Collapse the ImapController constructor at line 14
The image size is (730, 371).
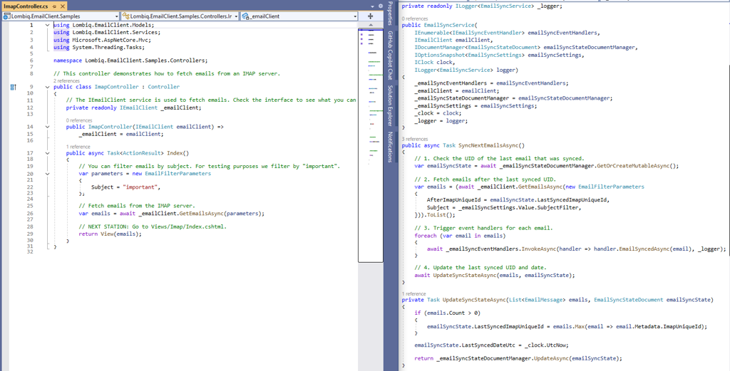48,127
